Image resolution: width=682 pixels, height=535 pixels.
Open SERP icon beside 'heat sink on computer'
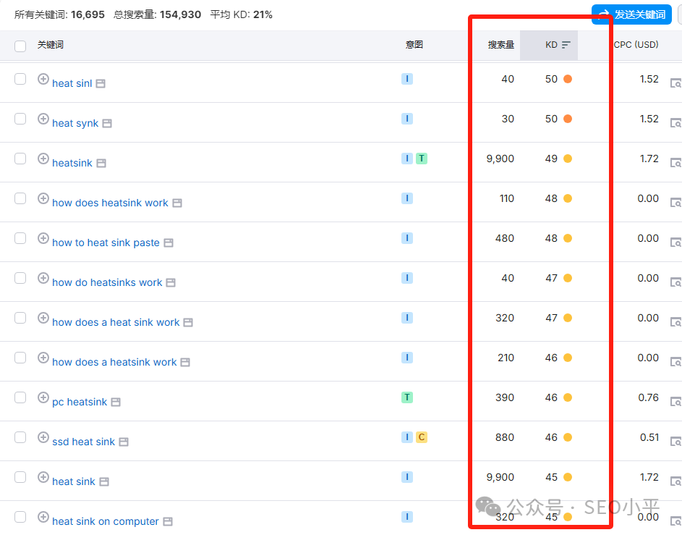(168, 521)
